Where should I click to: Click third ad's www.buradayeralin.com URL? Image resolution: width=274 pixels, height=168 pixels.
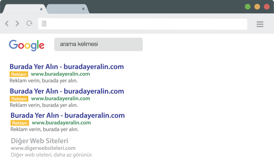(61, 123)
